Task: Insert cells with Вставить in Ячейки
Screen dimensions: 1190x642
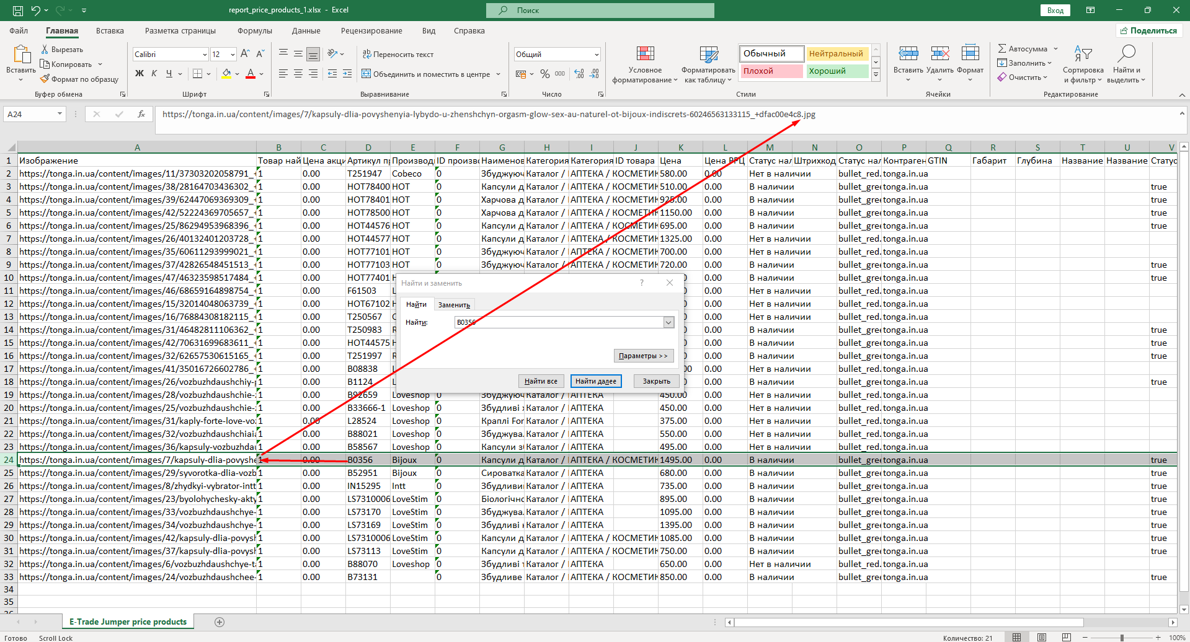Action: (x=908, y=64)
